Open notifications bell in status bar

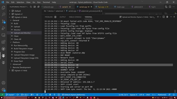pos(174,95)
